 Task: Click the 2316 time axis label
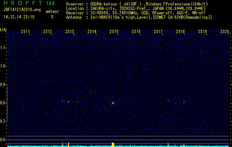click(136, 32)
